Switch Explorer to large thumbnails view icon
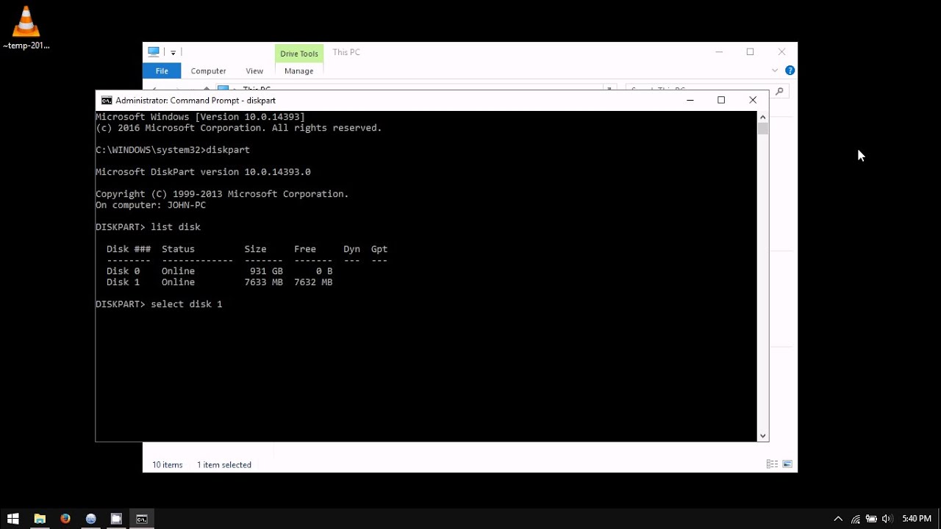 pos(787,464)
